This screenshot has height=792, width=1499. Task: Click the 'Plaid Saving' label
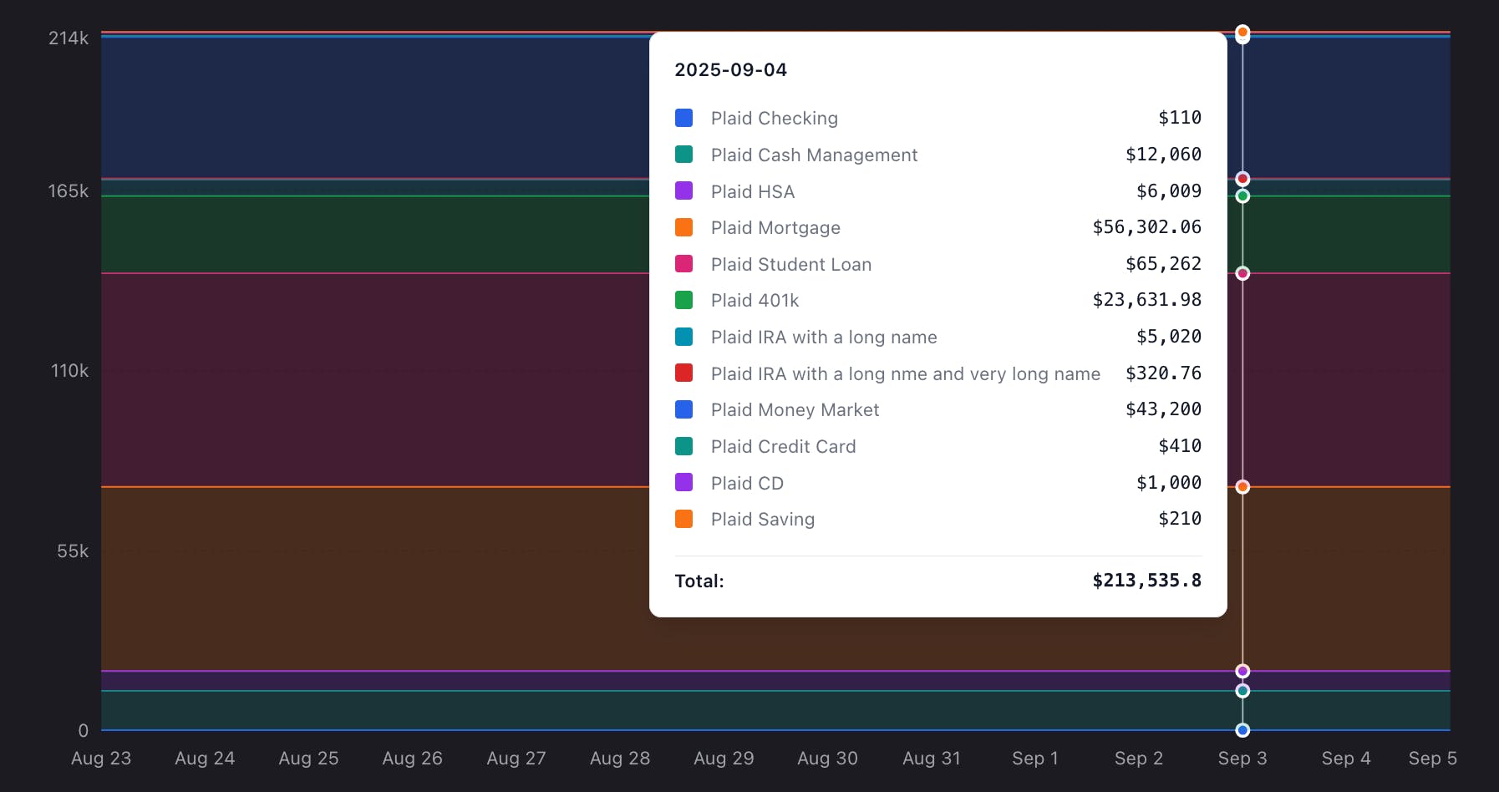point(762,520)
